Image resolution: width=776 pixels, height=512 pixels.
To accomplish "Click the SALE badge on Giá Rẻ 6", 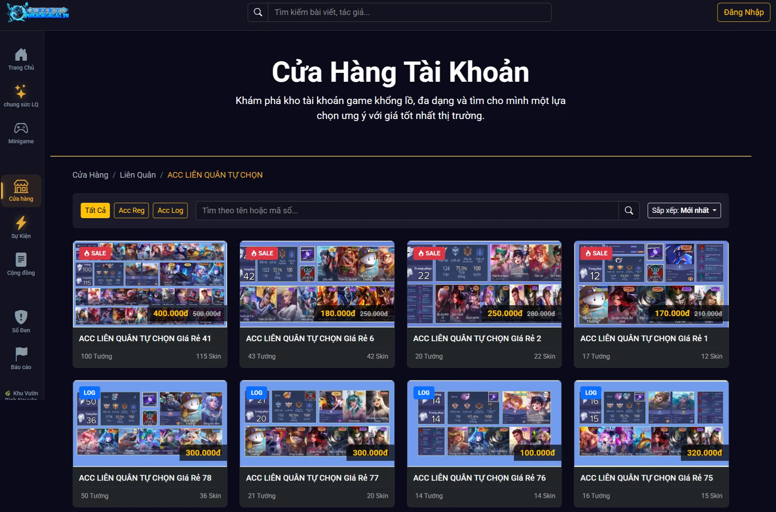I will click(262, 253).
